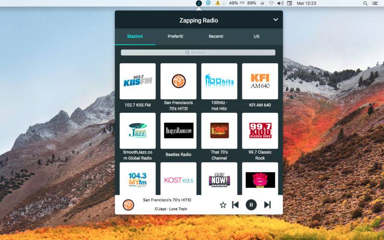Play the 100hitz Hot Hitz station
The image size is (384, 240).
point(219,81)
